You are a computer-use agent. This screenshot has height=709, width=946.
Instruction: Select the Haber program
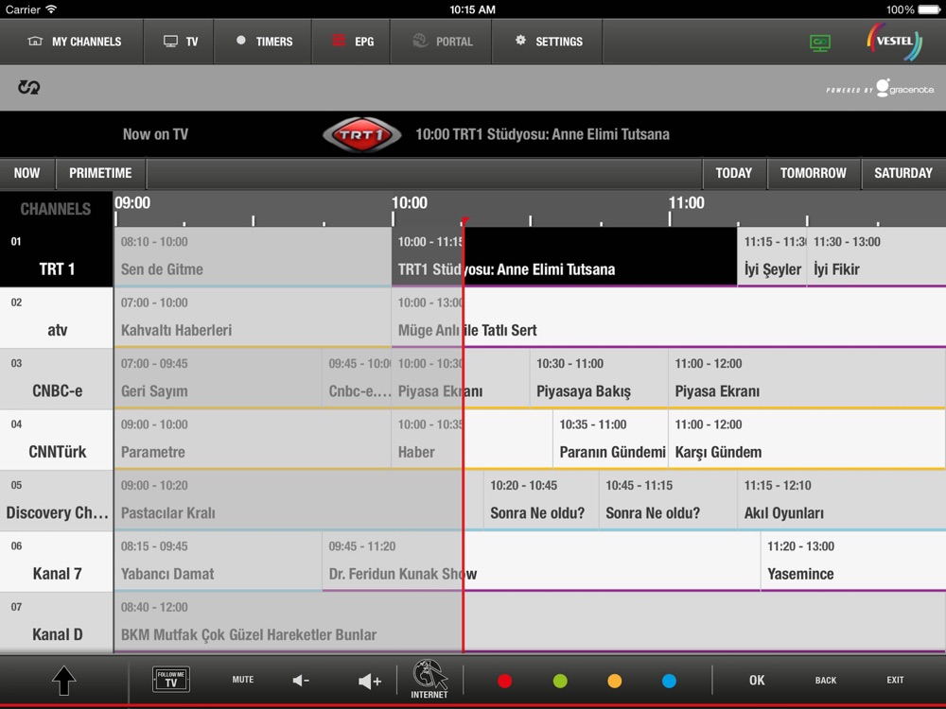[x=472, y=440]
